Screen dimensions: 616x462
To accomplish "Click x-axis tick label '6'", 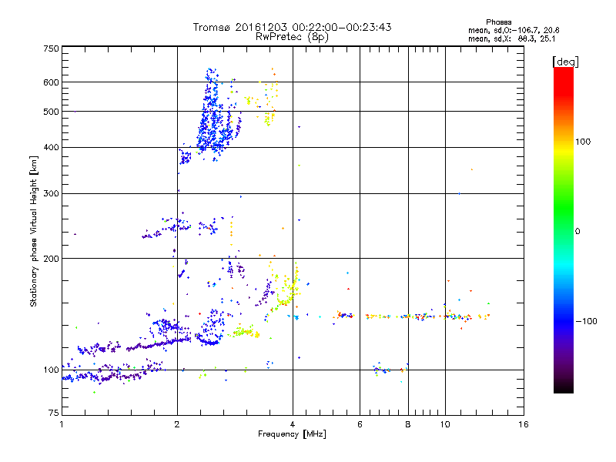I will [360, 424].
